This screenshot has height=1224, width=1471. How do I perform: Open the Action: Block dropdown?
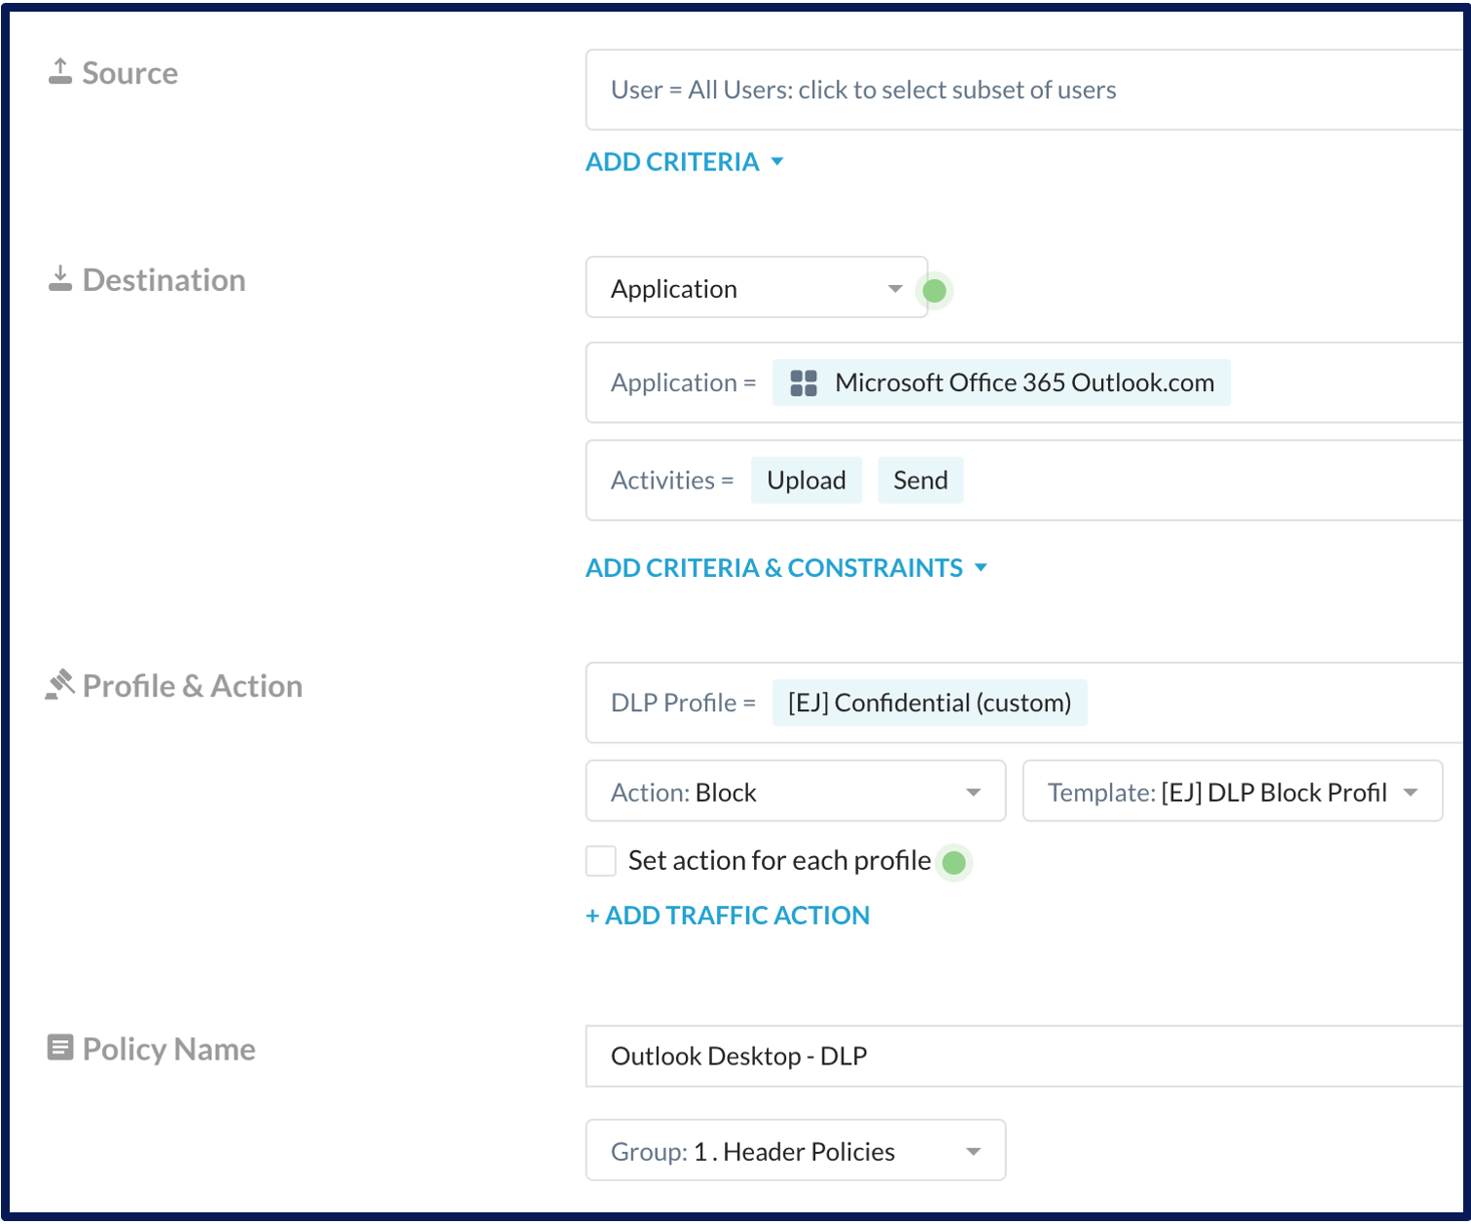(796, 791)
